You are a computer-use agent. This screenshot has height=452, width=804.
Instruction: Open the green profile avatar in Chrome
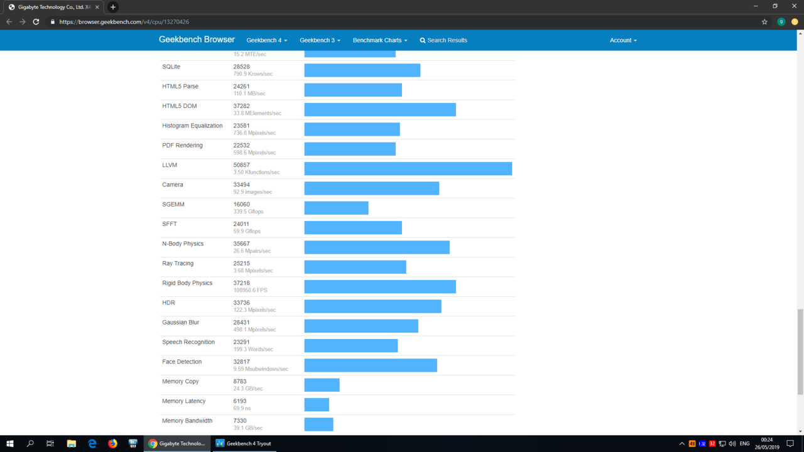pyautogui.click(x=781, y=21)
